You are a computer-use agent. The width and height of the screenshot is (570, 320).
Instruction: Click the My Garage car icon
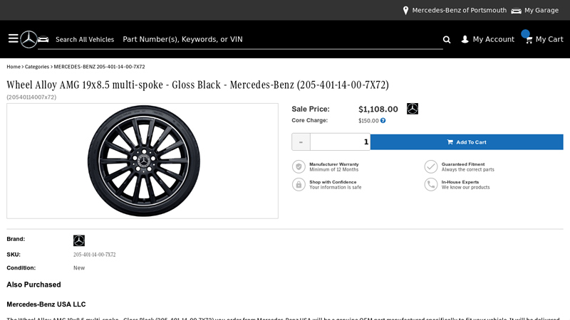516,11
